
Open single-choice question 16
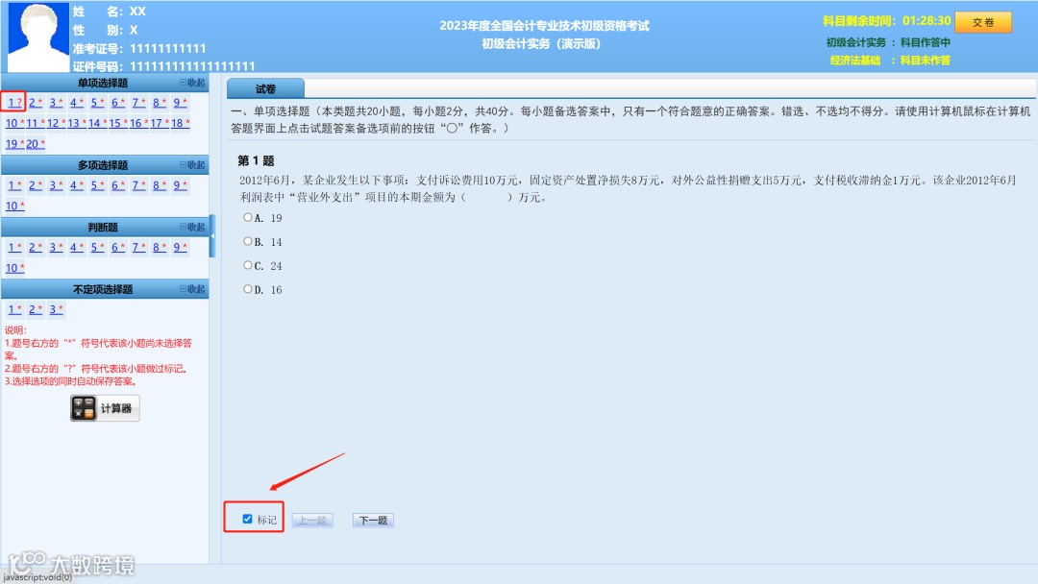pyautogui.click(x=138, y=123)
